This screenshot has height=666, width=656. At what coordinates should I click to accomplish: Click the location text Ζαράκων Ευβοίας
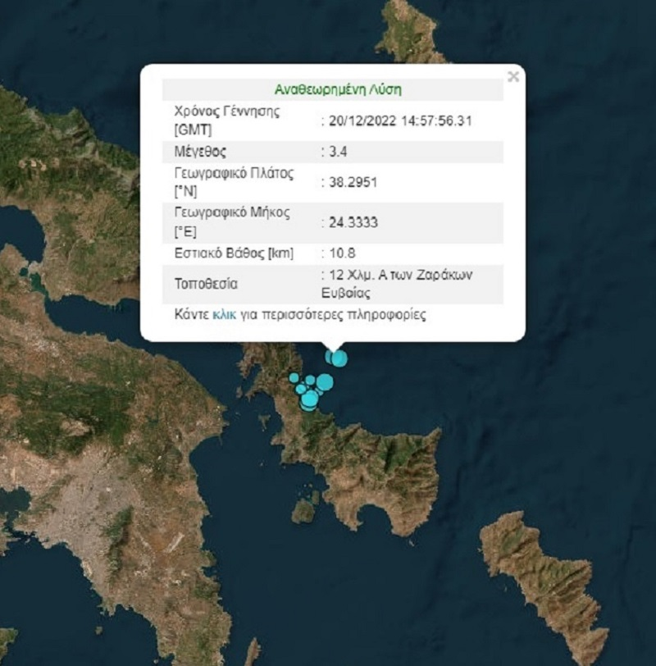point(397,284)
